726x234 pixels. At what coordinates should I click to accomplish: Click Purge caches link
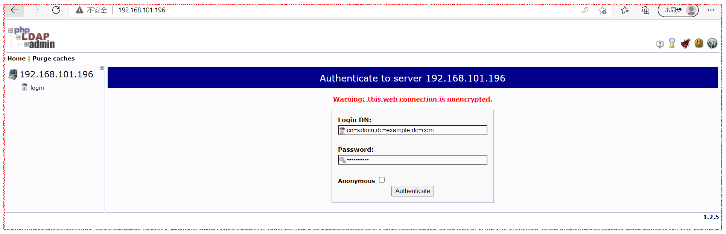point(53,59)
